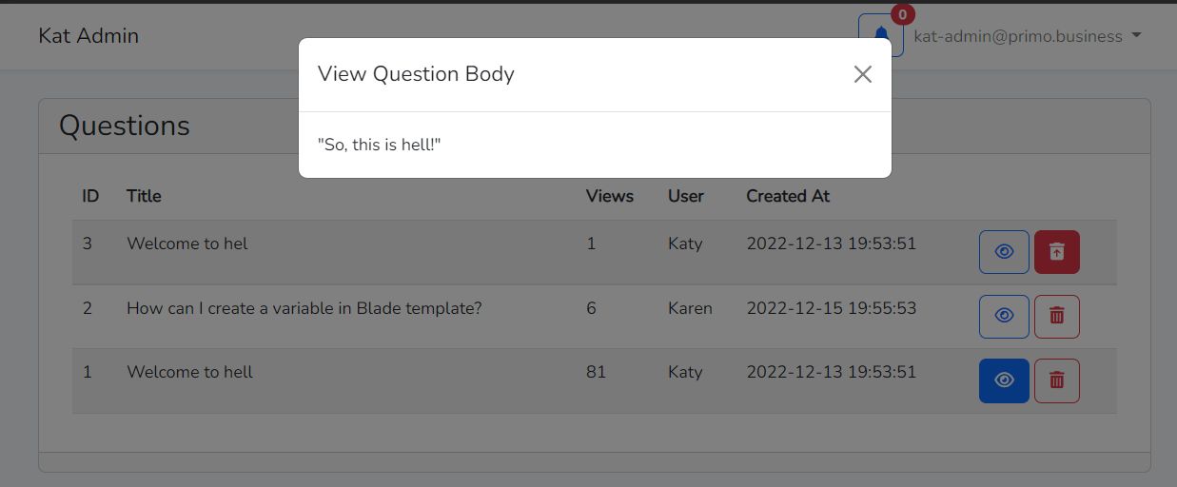Screen dimensions: 1177x487
Task: Go to Kat Admin home link
Action: click(88, 35)
